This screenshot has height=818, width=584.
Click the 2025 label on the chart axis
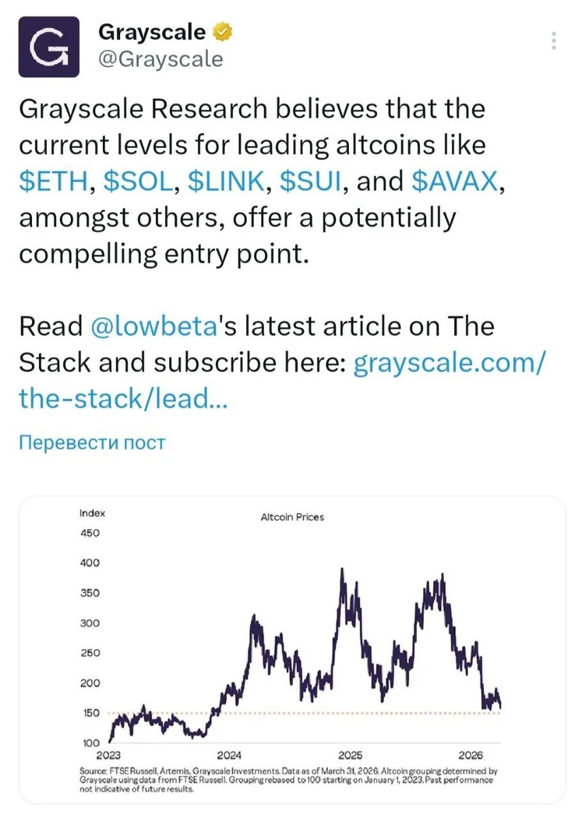point(350,755)
